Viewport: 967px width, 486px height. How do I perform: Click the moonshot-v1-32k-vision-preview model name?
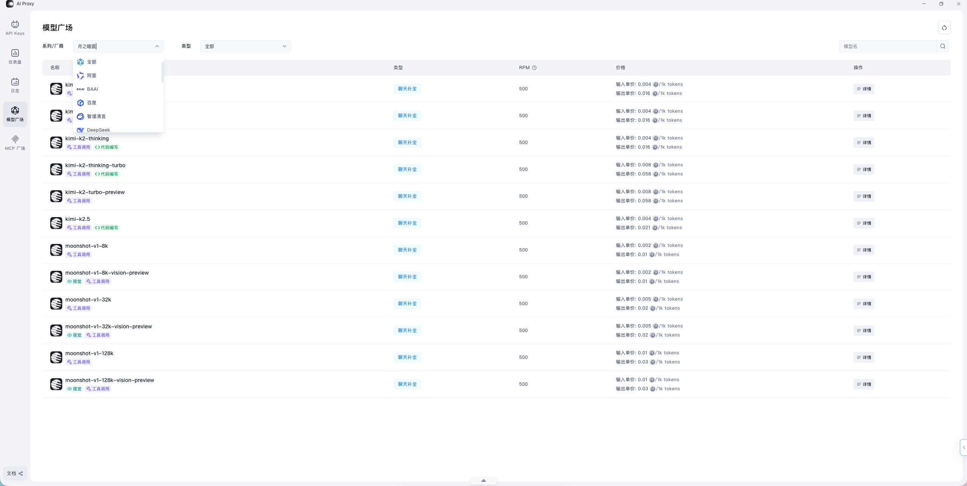coord(108,326)
